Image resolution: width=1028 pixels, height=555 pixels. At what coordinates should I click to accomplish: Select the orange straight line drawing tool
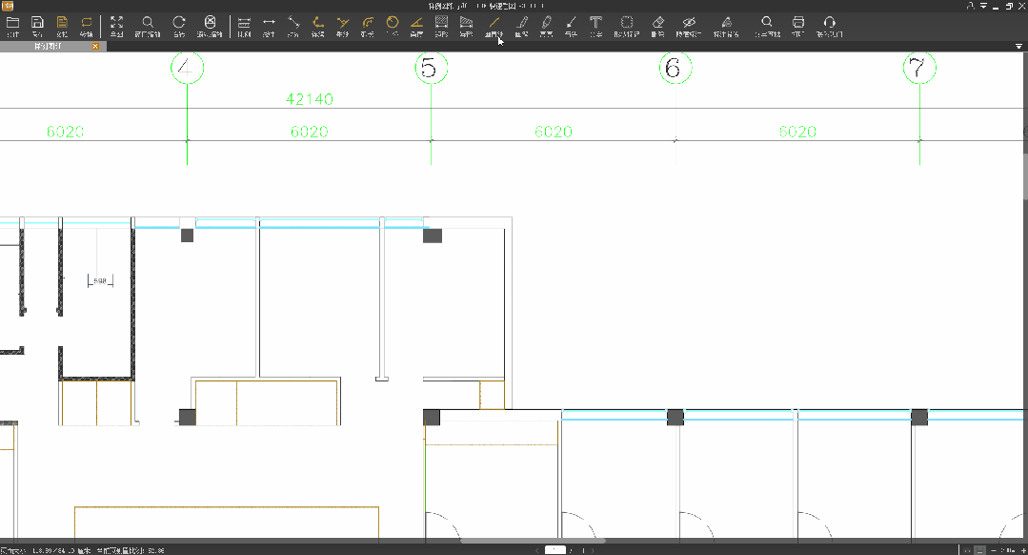(494, 27)
